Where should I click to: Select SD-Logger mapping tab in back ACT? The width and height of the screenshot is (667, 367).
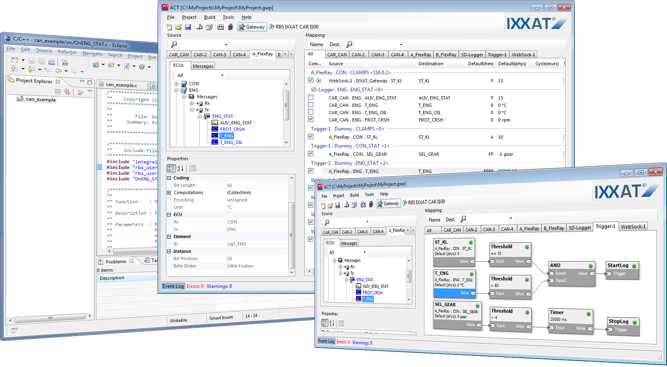[x=472, y=55]
